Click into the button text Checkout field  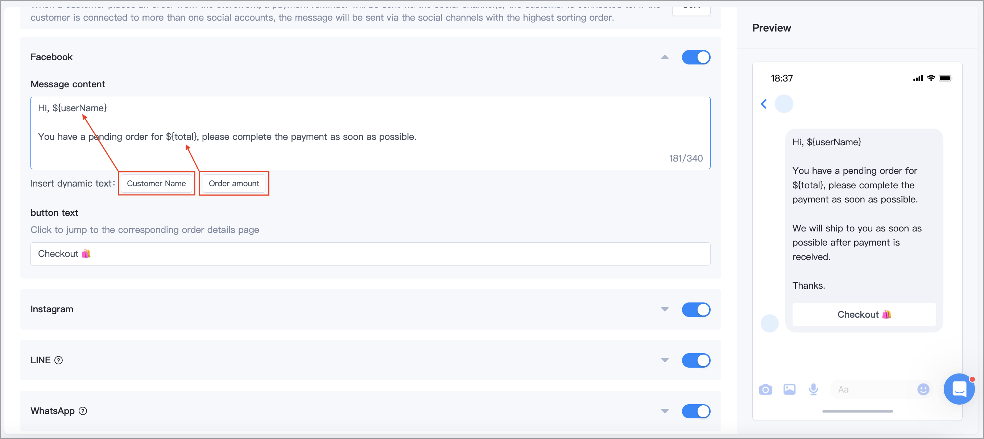370,254
